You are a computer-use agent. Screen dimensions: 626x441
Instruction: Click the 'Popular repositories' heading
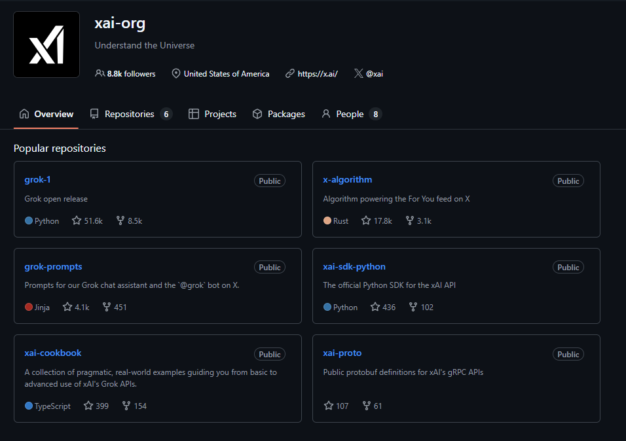60,149
